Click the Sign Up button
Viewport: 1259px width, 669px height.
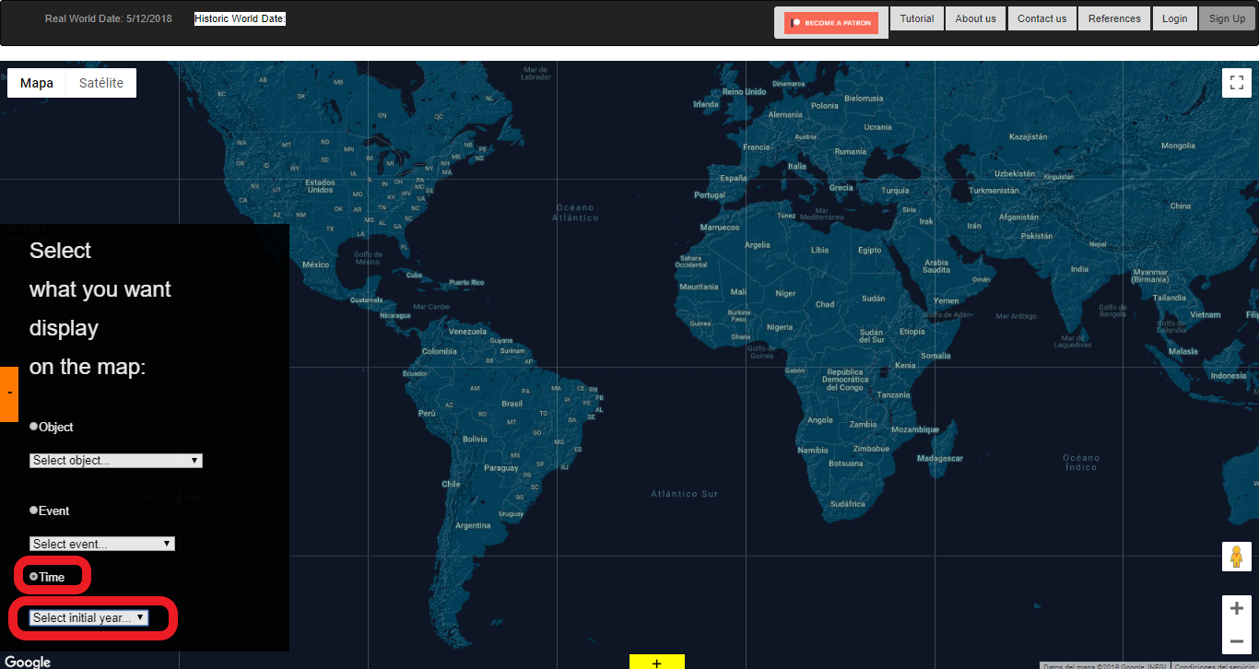[x=1227, y=18]
